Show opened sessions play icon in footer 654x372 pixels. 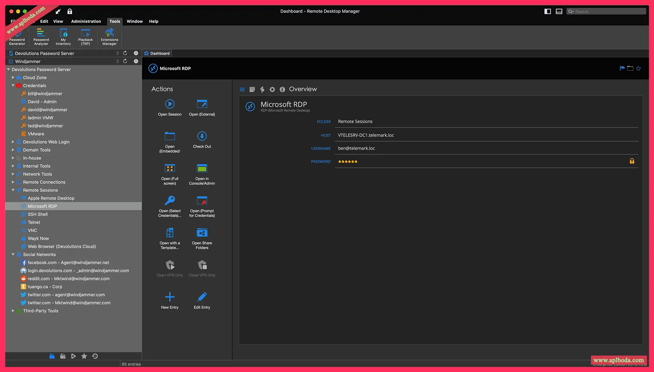click(x=73, y=356)
